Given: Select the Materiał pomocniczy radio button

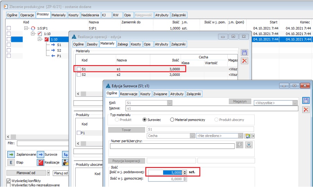Looking at the screenshot, I should pos(172,120).
